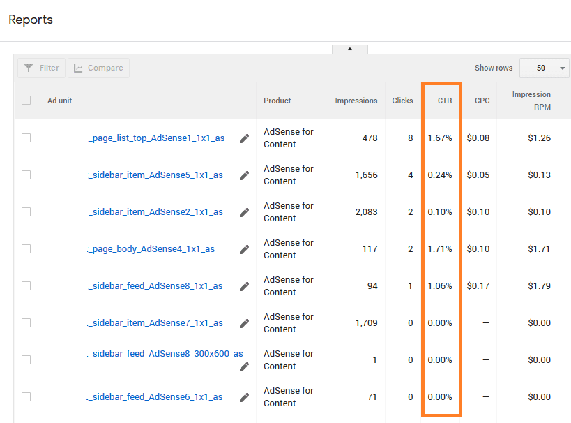Edit the _page_list_top_AdSense1_1x1_as ad unit pencil icon

coord(244,139)
